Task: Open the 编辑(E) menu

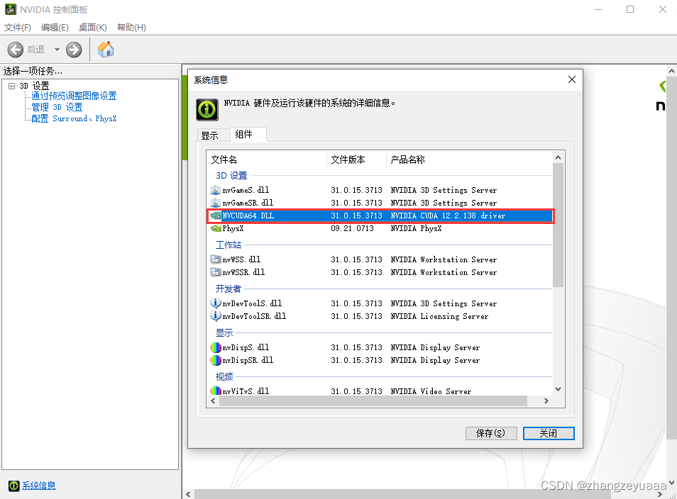Action: [55, 28]
